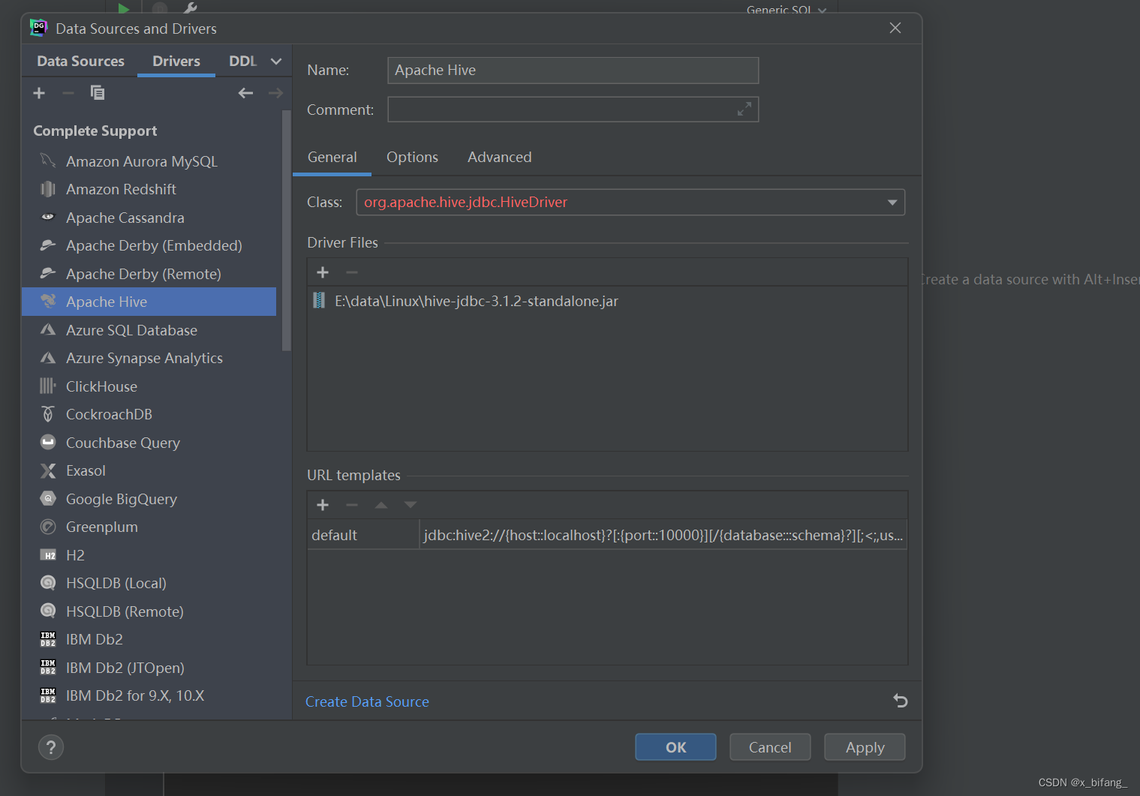This screenshot has height=796, width=1140.
Task: Open help with question mark button
Action: (51, 747)
